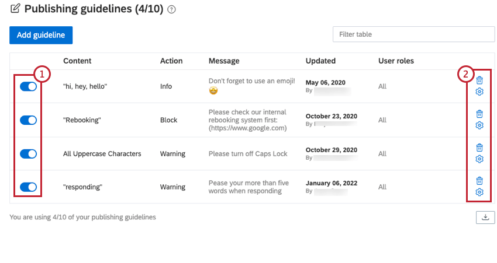The height and width of the screenshot is (263, 497).
Task: Click the Add guideline button
Action: click(x=41, y=35)
